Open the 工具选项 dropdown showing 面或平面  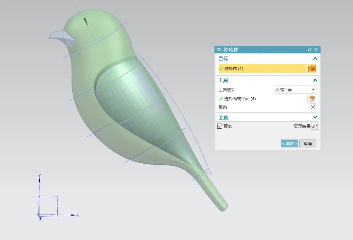295,89
